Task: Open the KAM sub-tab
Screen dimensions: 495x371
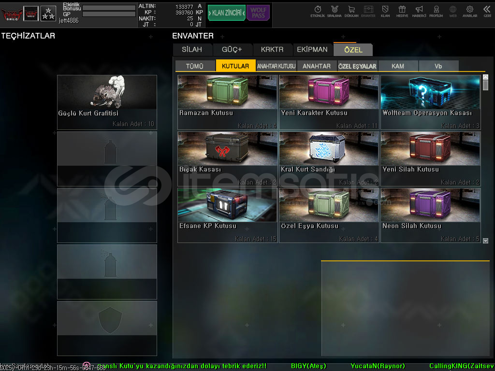Action: point(398,66)
